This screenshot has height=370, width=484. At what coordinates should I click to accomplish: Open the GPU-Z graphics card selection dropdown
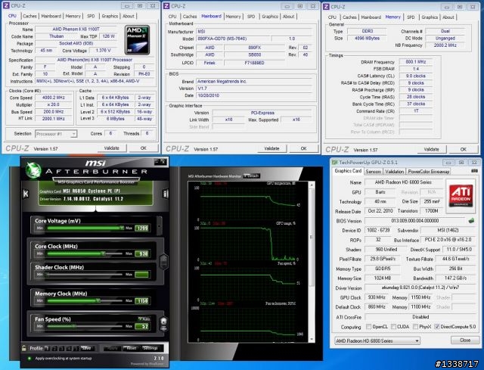[x=377, y=341]
